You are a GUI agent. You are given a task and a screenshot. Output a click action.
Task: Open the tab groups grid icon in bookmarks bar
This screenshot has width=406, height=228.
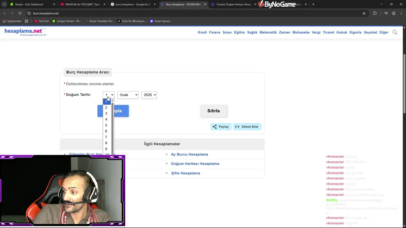(x=26, y=21)
